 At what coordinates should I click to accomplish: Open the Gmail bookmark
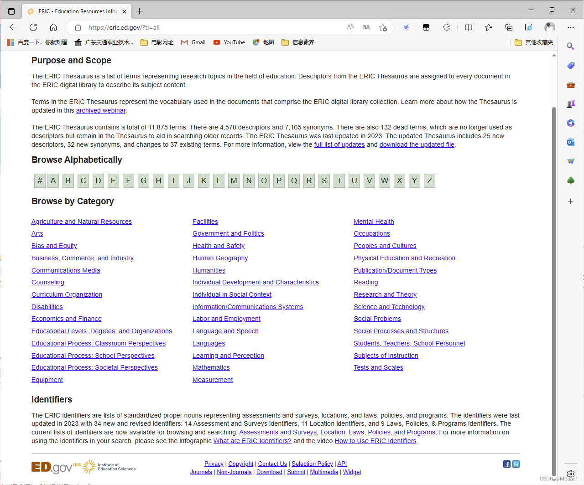pos(193,42)
